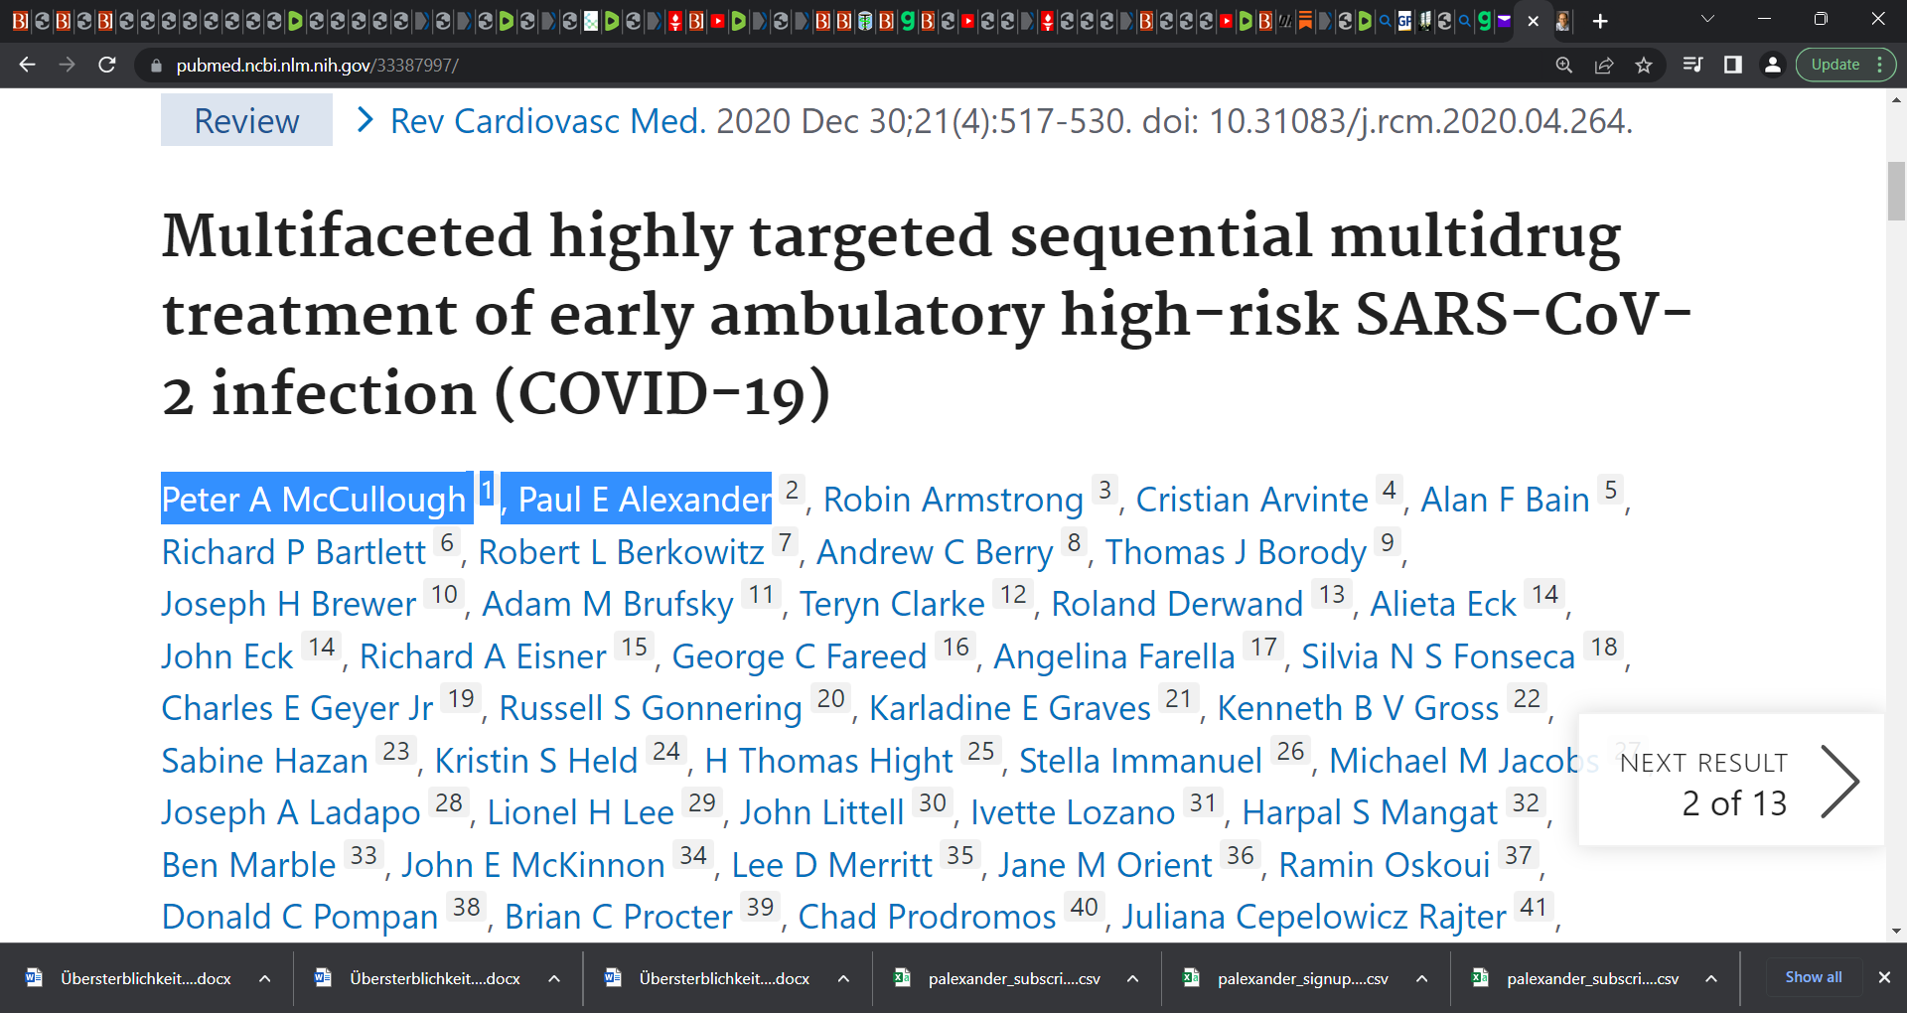Open the media control playlist icon

pos(1693,65)
